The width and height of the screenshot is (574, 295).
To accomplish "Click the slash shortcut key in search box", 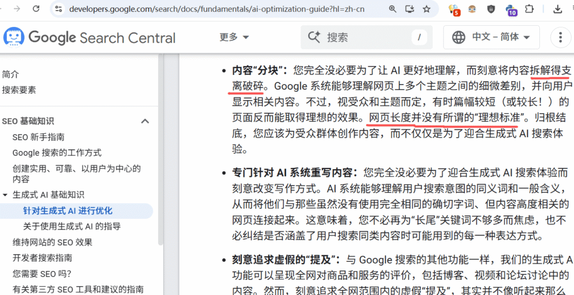I will coord(419,37).
